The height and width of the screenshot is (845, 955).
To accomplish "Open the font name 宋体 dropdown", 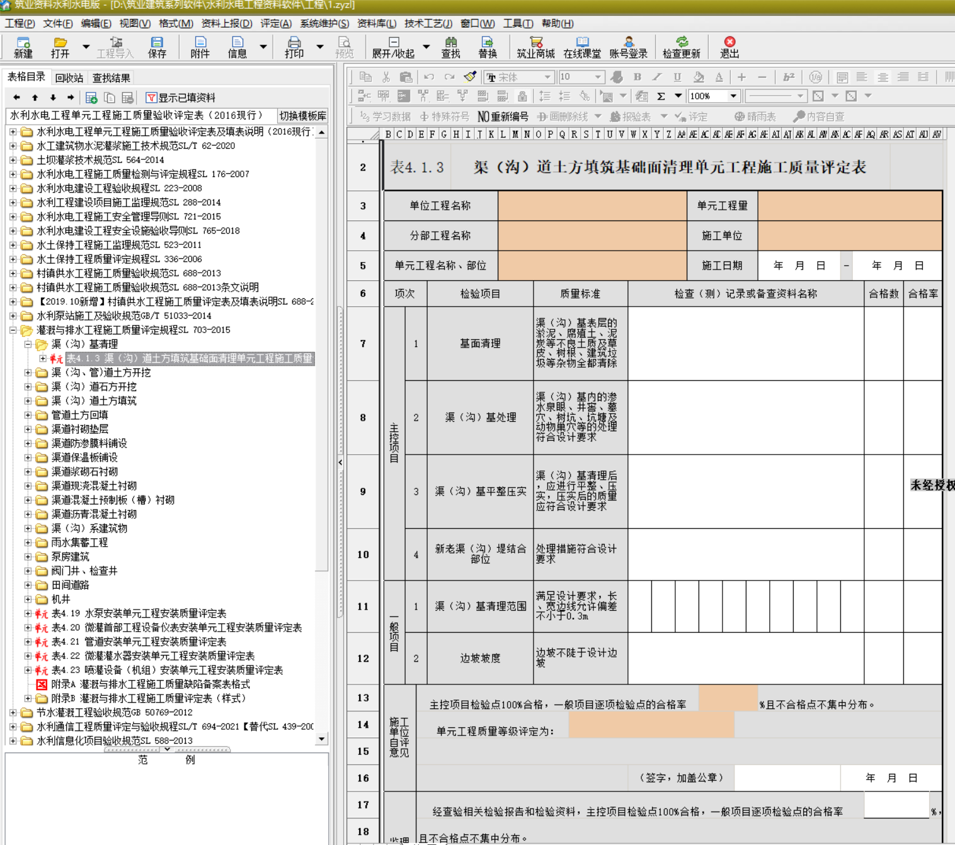I will pos(547,77).
